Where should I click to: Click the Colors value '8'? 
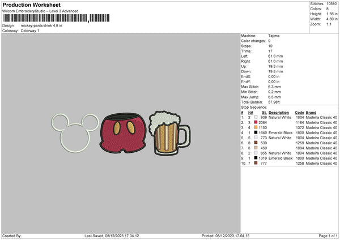(x=328, y=9)
